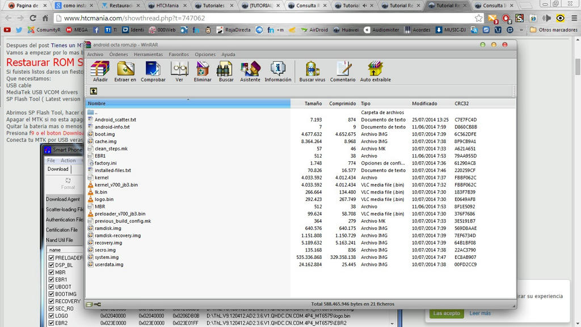Click the Buscar virus toolbar icon
This screenshot has width=581, height=327.
[x=312, y=69]
